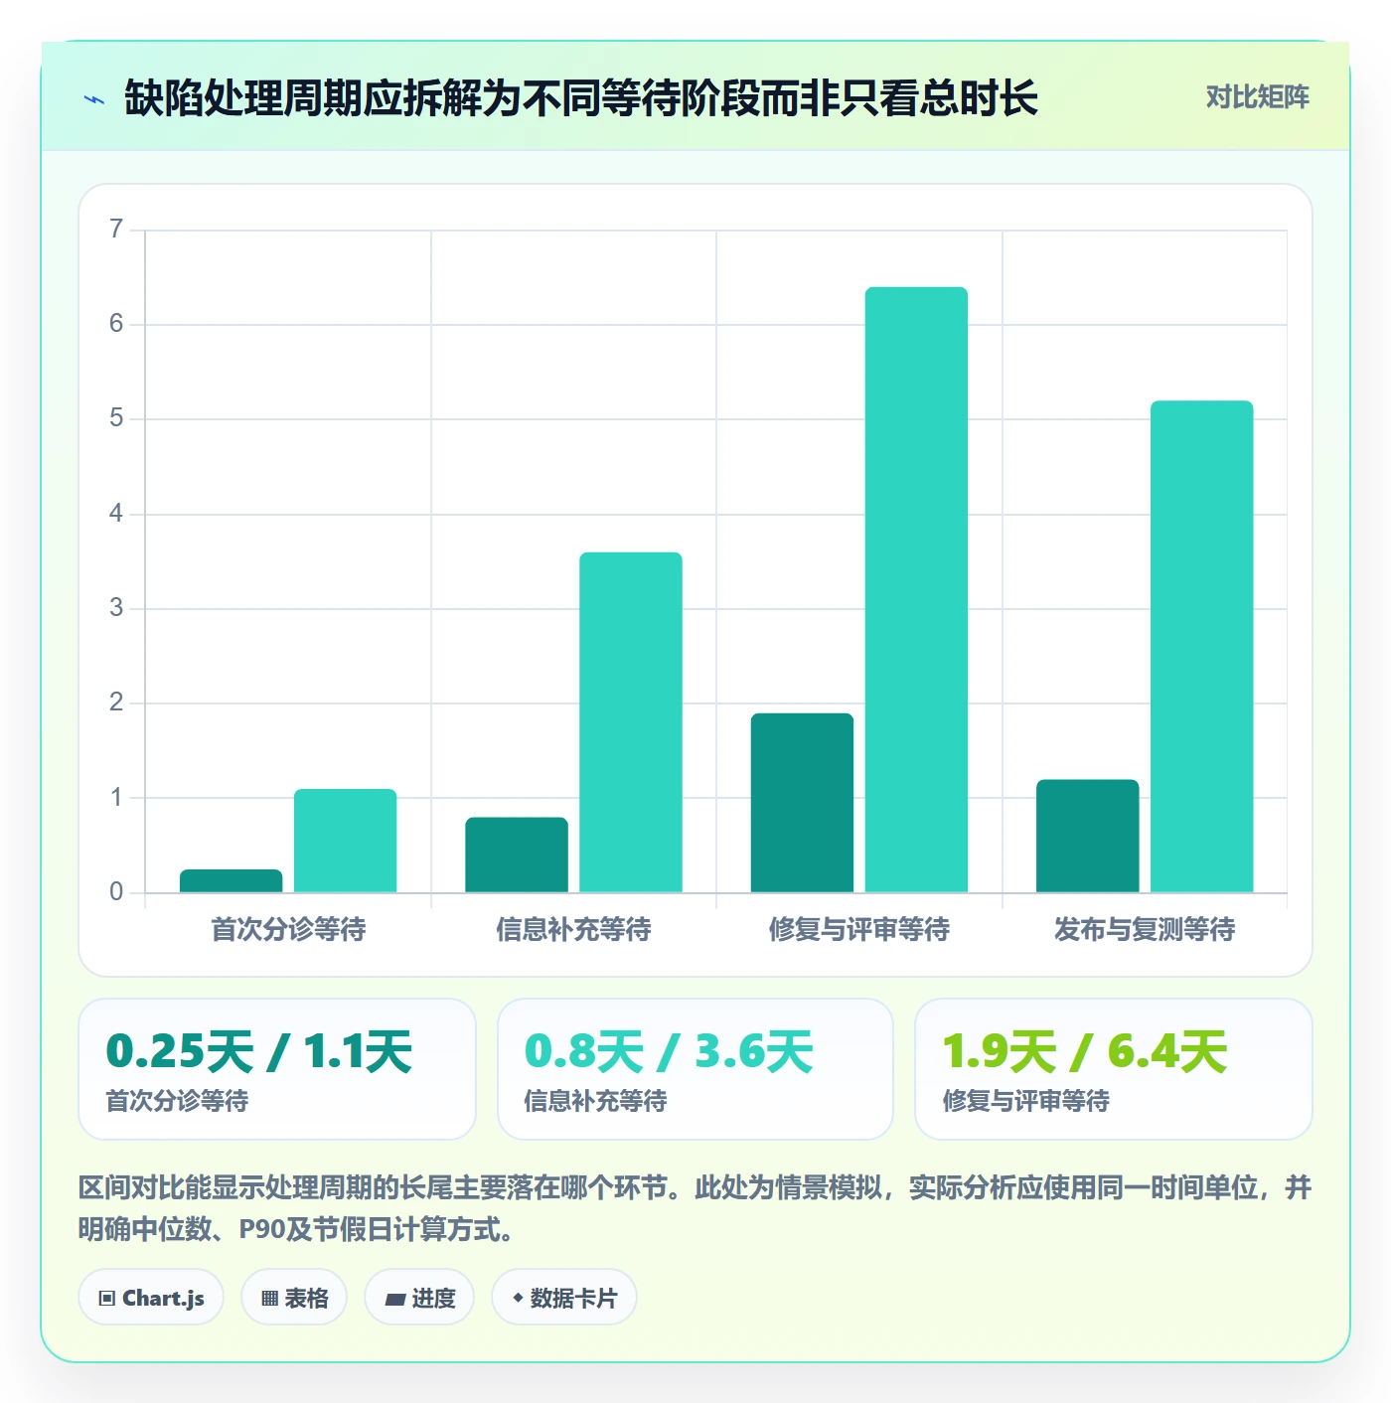Click the y-axis tick label 5

pyautogui.click(x=116, y=418)
